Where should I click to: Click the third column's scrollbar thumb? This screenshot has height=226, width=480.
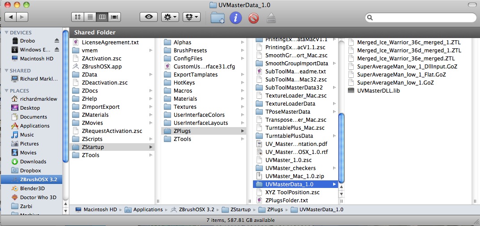click(341, 148)
